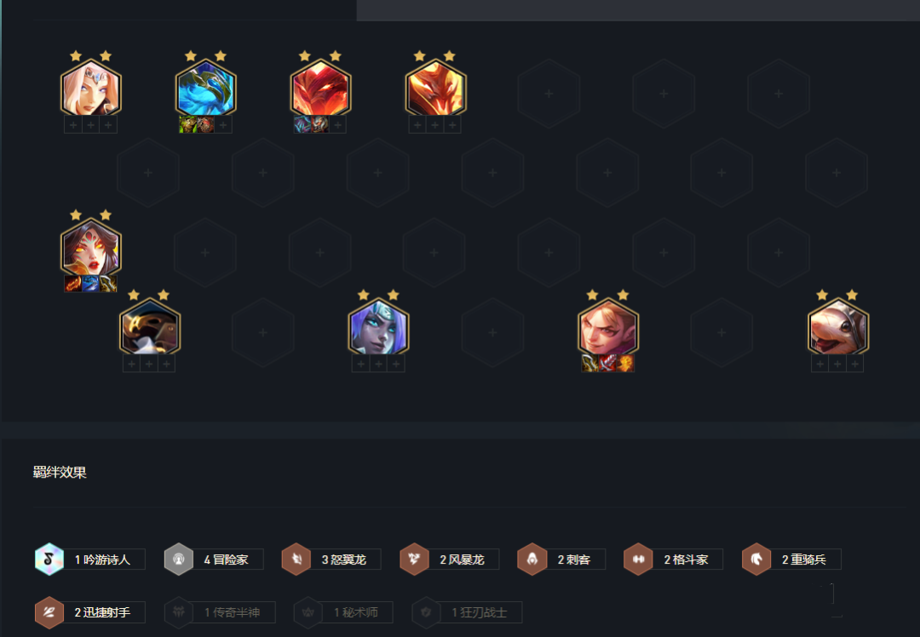
Task: Click the purple-haired champion in bottom row
Action: [378, 327]
